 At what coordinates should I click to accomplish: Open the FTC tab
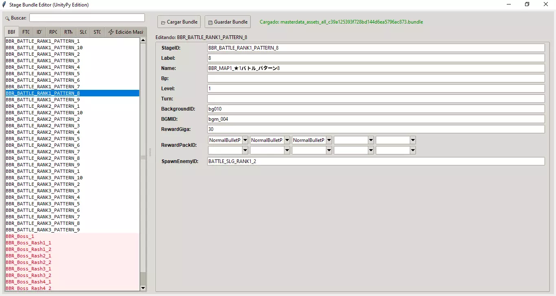26,32
